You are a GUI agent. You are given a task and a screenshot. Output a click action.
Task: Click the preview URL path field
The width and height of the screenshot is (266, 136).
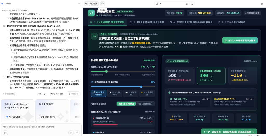pos(172,4)
